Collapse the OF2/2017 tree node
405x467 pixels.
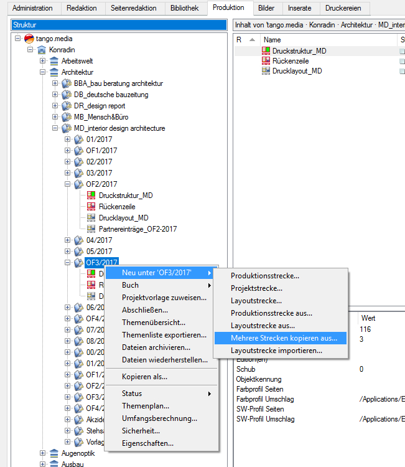click(x=68, y=184)
